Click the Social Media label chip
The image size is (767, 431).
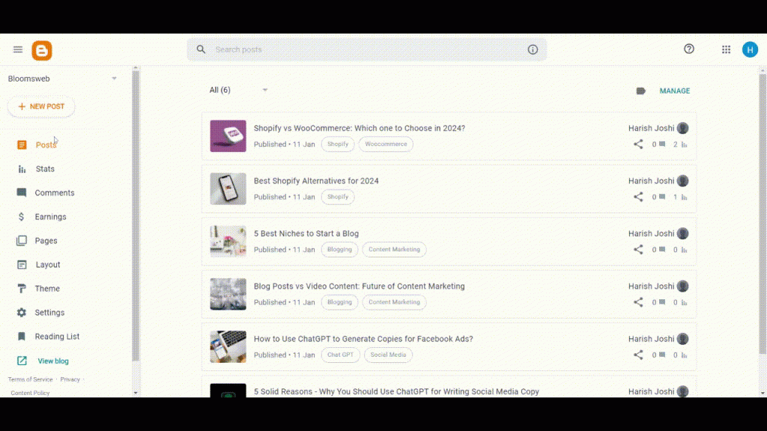click(x=389, y=355)
